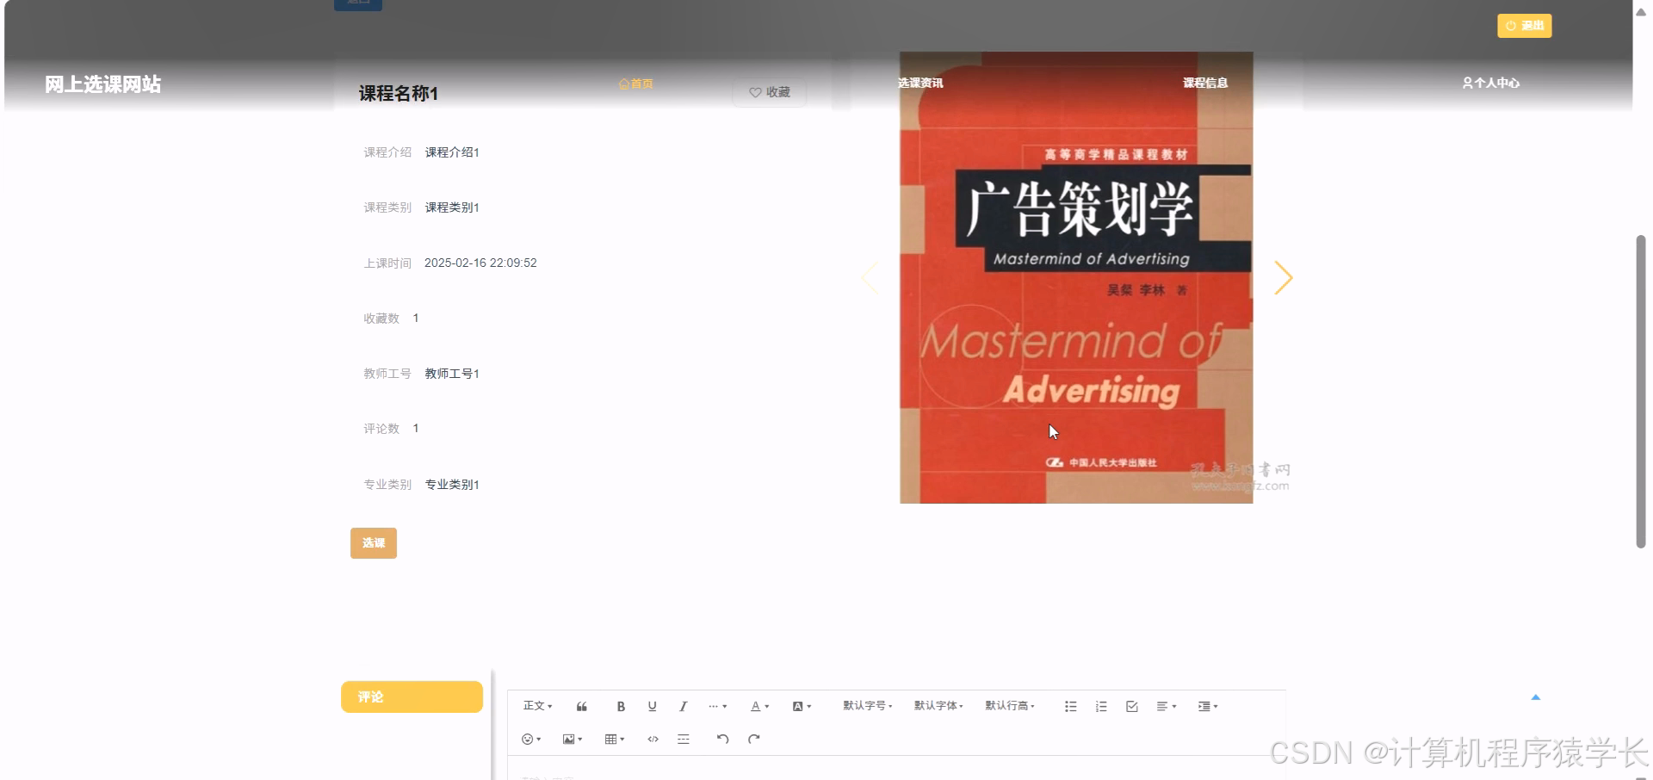Toggle underline text formatting
Viewport: 1653px width, 780px height.
pos(652,706)
